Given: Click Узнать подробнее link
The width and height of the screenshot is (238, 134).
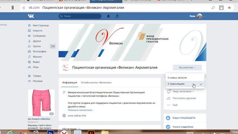Looking at the screenshot, I should (x=183, y=127).
